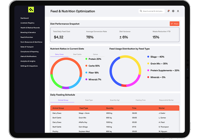Screen dimensions: 200x139
Task: Click the Grain Mix feed cell
Action: click(x=82, y=118)
